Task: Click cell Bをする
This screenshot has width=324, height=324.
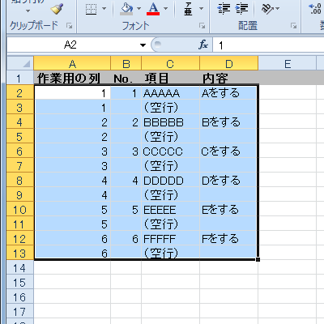Action: (229, 122)
